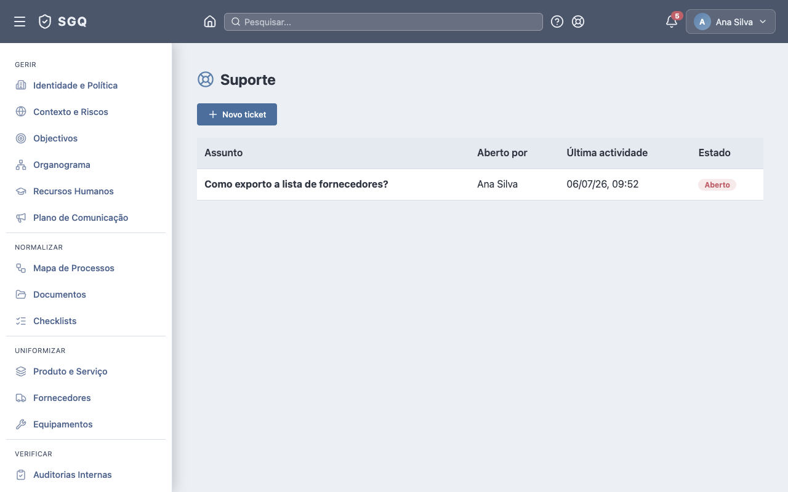Click the Documentos folder icon
The height and width of the screenshot is (492, 788).
[21, 295]
